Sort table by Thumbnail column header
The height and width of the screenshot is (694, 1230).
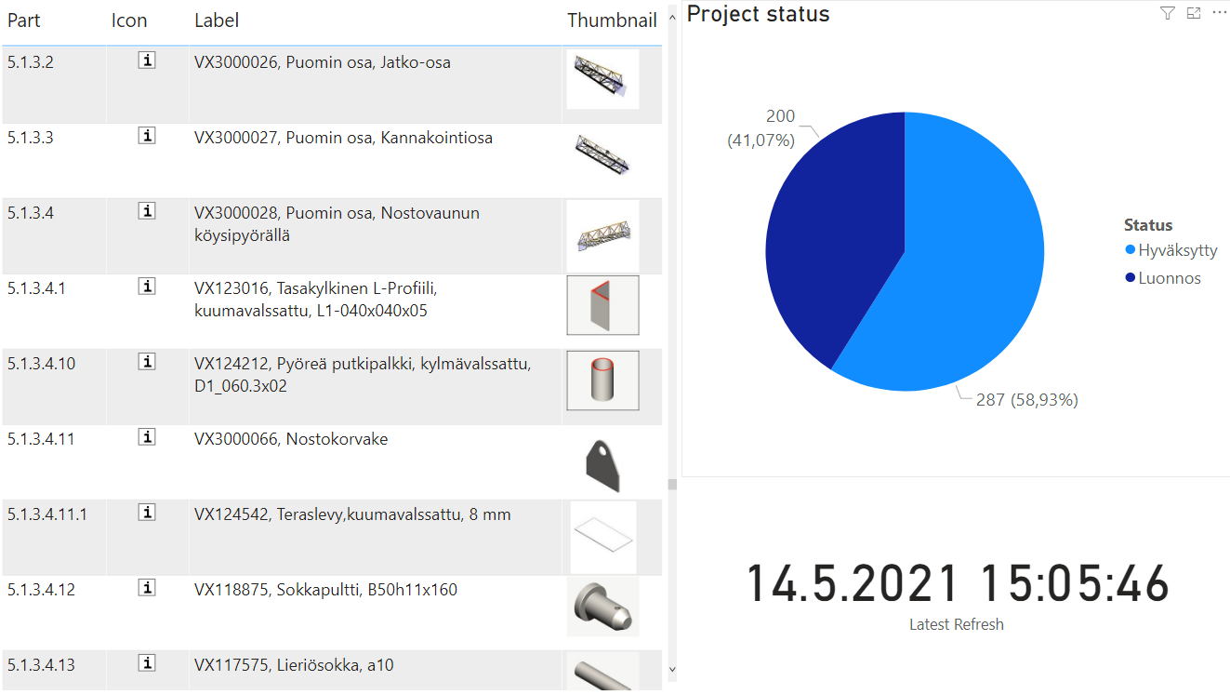pyautogui.click(x=612, y=20)
